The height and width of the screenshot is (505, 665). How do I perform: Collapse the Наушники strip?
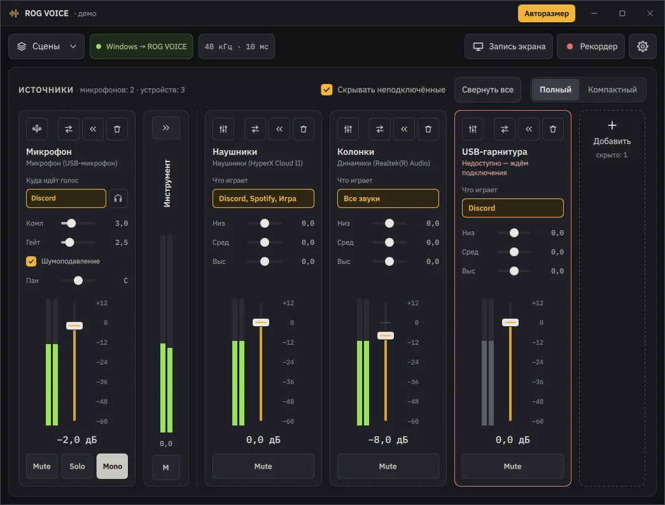tap(279, 129)
